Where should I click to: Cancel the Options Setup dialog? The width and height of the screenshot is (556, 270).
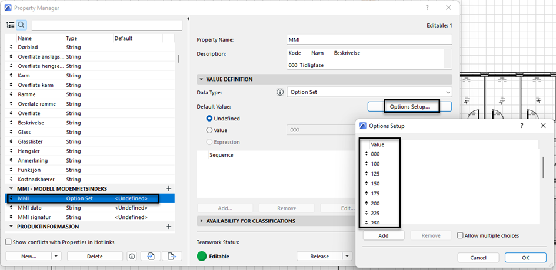click(478, 258)
